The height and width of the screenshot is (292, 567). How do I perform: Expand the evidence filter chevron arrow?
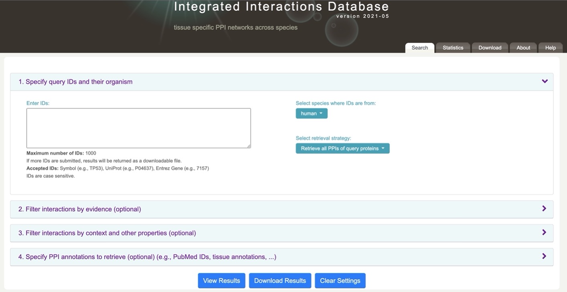pos(544,209)
